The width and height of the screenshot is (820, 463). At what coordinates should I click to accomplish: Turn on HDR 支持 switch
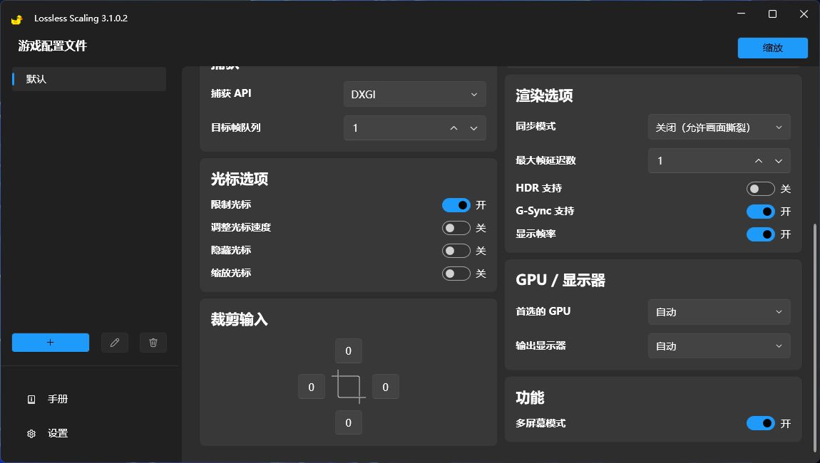pyautogui.click(x=760, y=189)
